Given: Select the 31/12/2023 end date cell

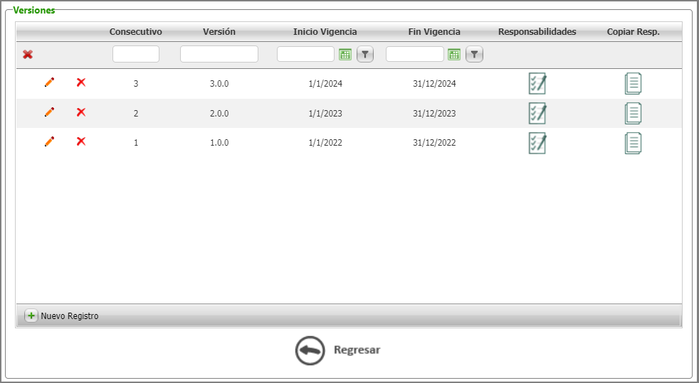Looking at the screenshot, I should click(x=434, y=114).
